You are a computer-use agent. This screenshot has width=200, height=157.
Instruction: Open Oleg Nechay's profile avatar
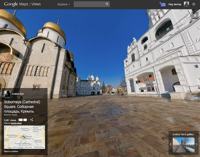(x=186, y=4)
